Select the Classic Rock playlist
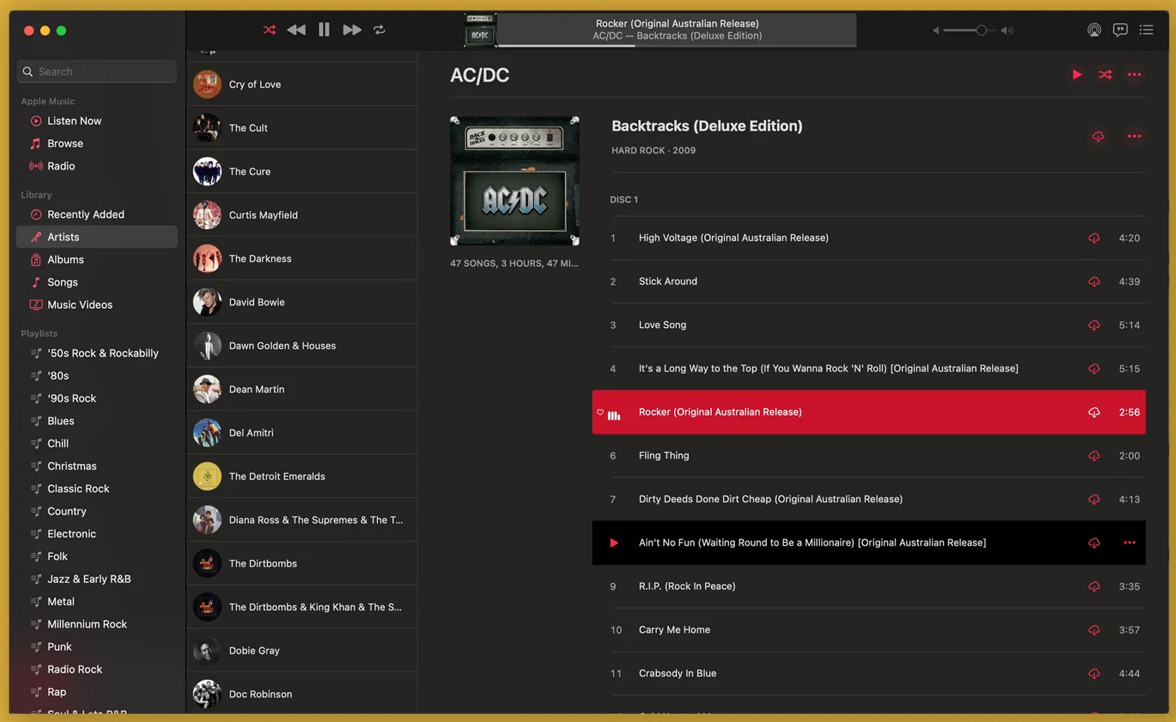 (x=78, y=489)
